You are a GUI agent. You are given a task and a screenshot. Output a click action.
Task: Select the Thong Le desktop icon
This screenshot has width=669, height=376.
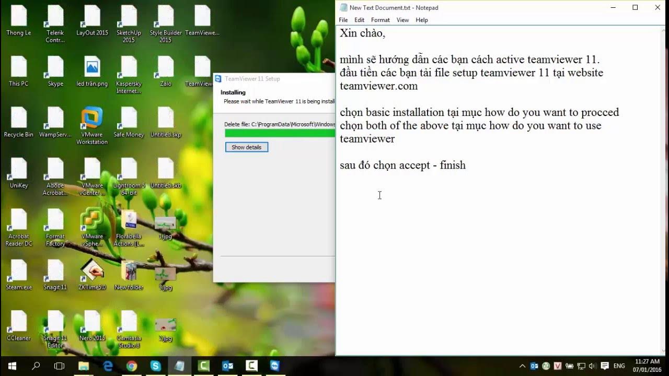click(19, 21)
